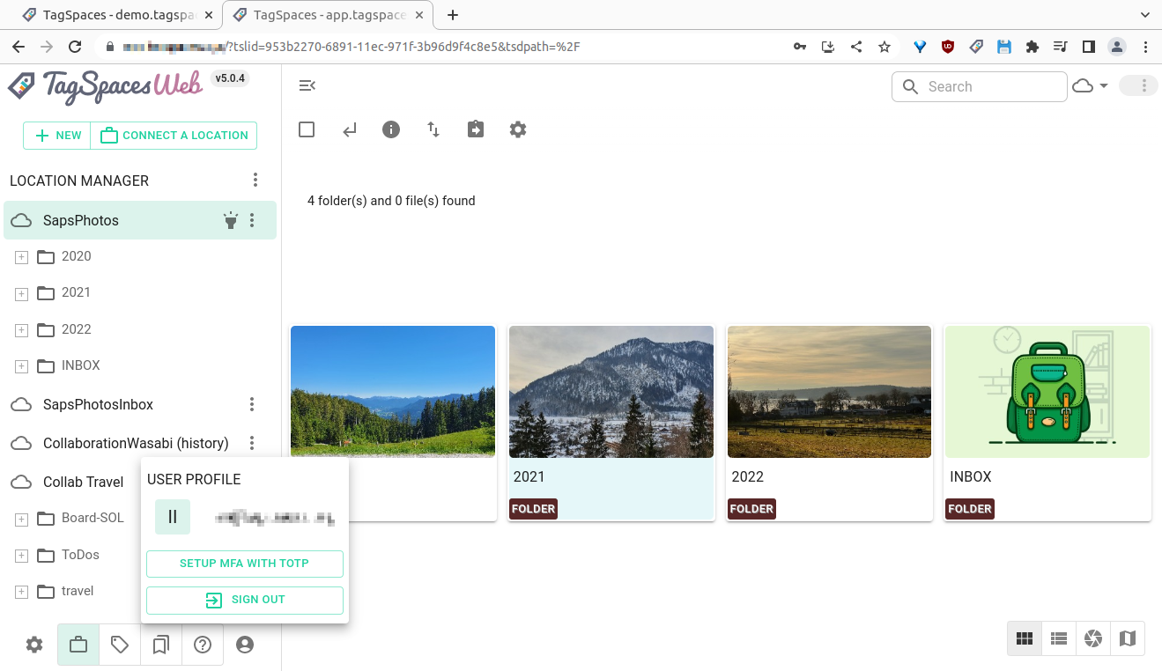The width and height of the screenshot is (1162, 671).
Task: Switch to the demo.tagspaces browser tab
Action: pyautogui.click(x=115, y=15)
